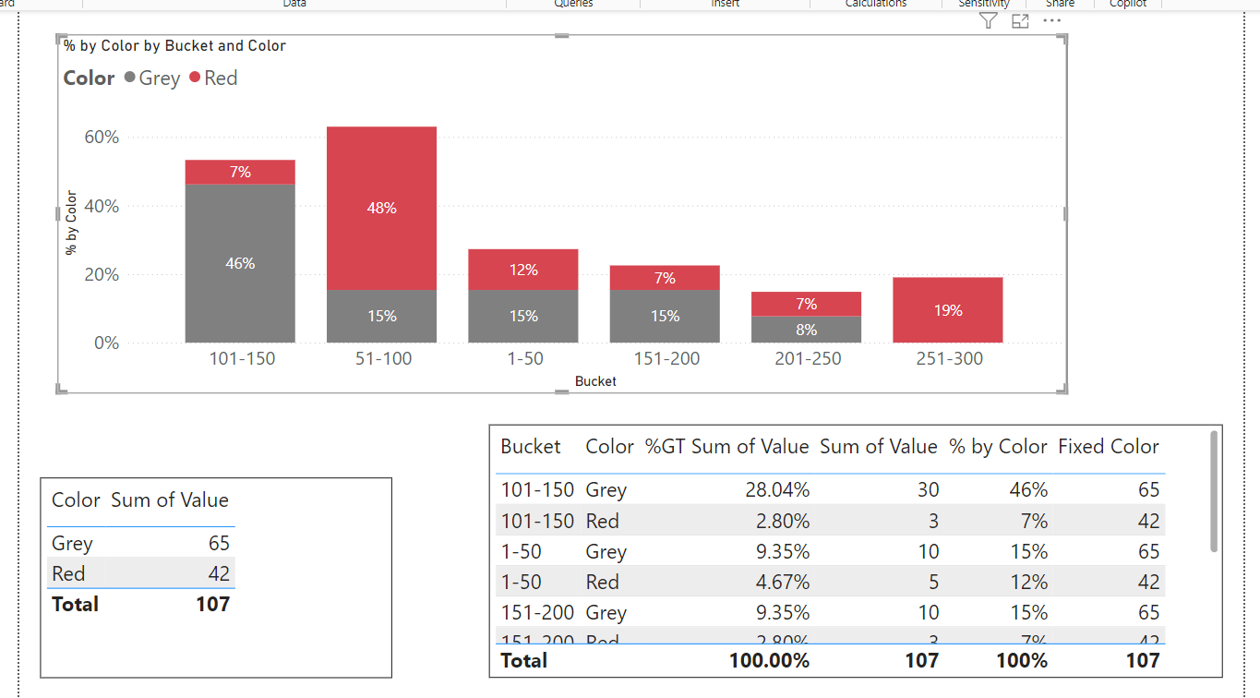Click the red 19% bar for 251-300
Viewport: 1260px width, 698px height.
pyautogui.click(x=948, y=310)
